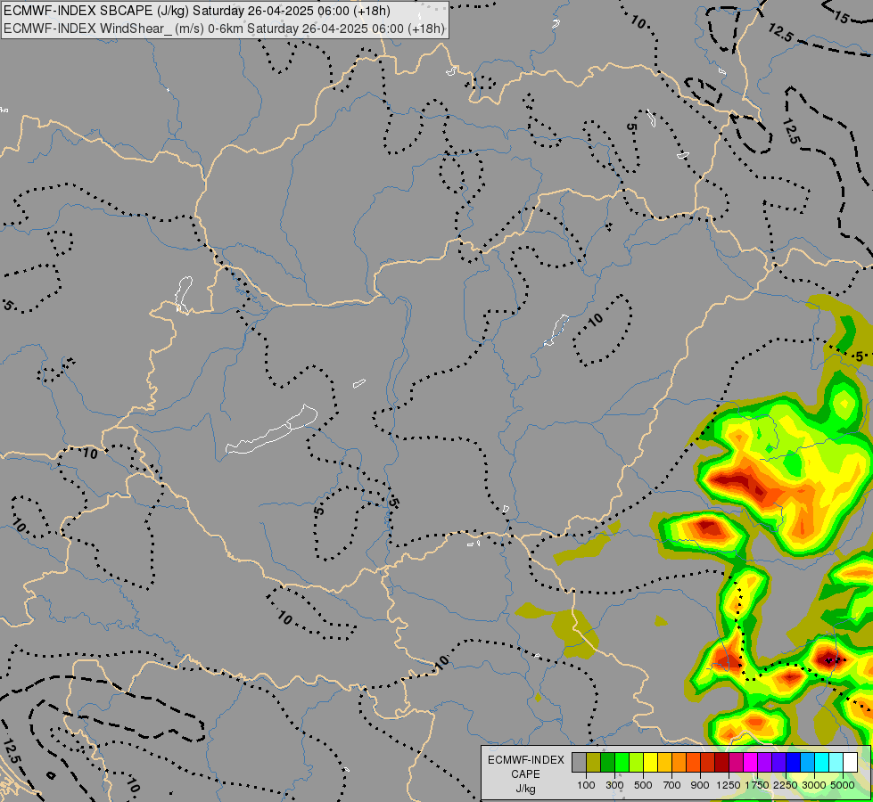
Task: Pick the cyan legend swatch
Action: click(822, 762)
